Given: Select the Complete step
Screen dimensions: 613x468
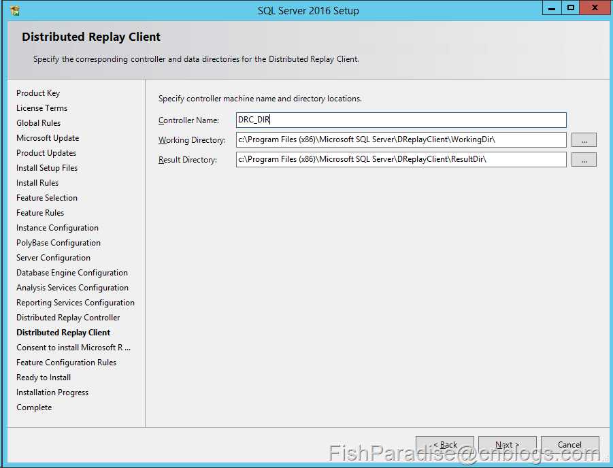Looking at the screenshot, I should (x=34, y=407).
